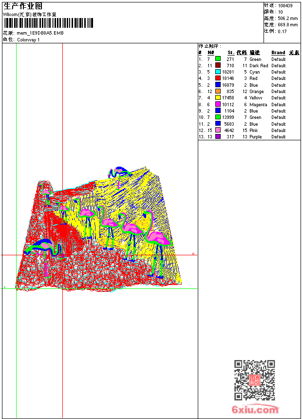This screenshot has height=419, width=302.
Task: Select the Dark Red color swatch
Action: (218, 65)
